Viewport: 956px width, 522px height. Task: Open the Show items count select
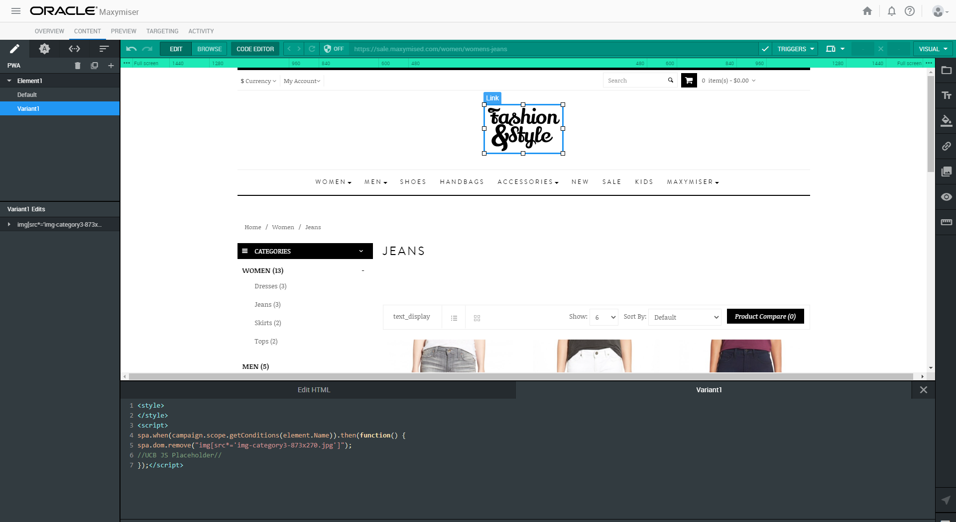tap(604, 317)
